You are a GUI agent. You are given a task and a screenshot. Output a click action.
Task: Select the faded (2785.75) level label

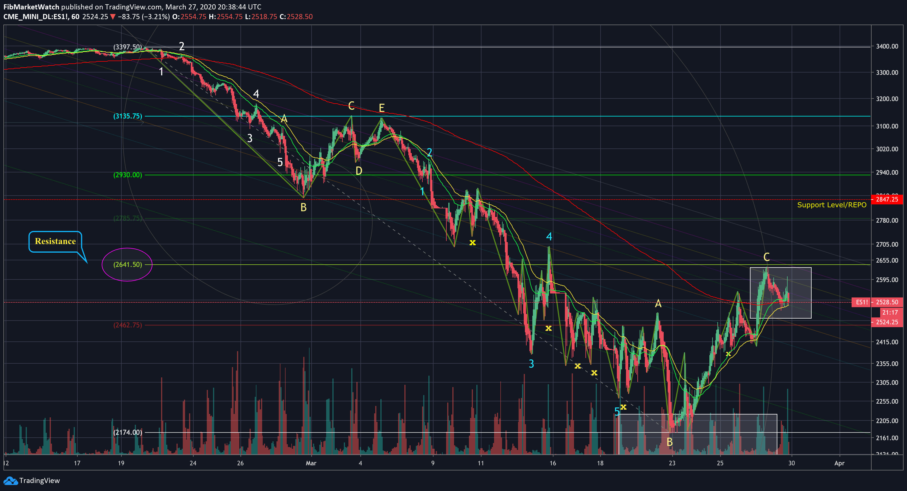[127, 218]
